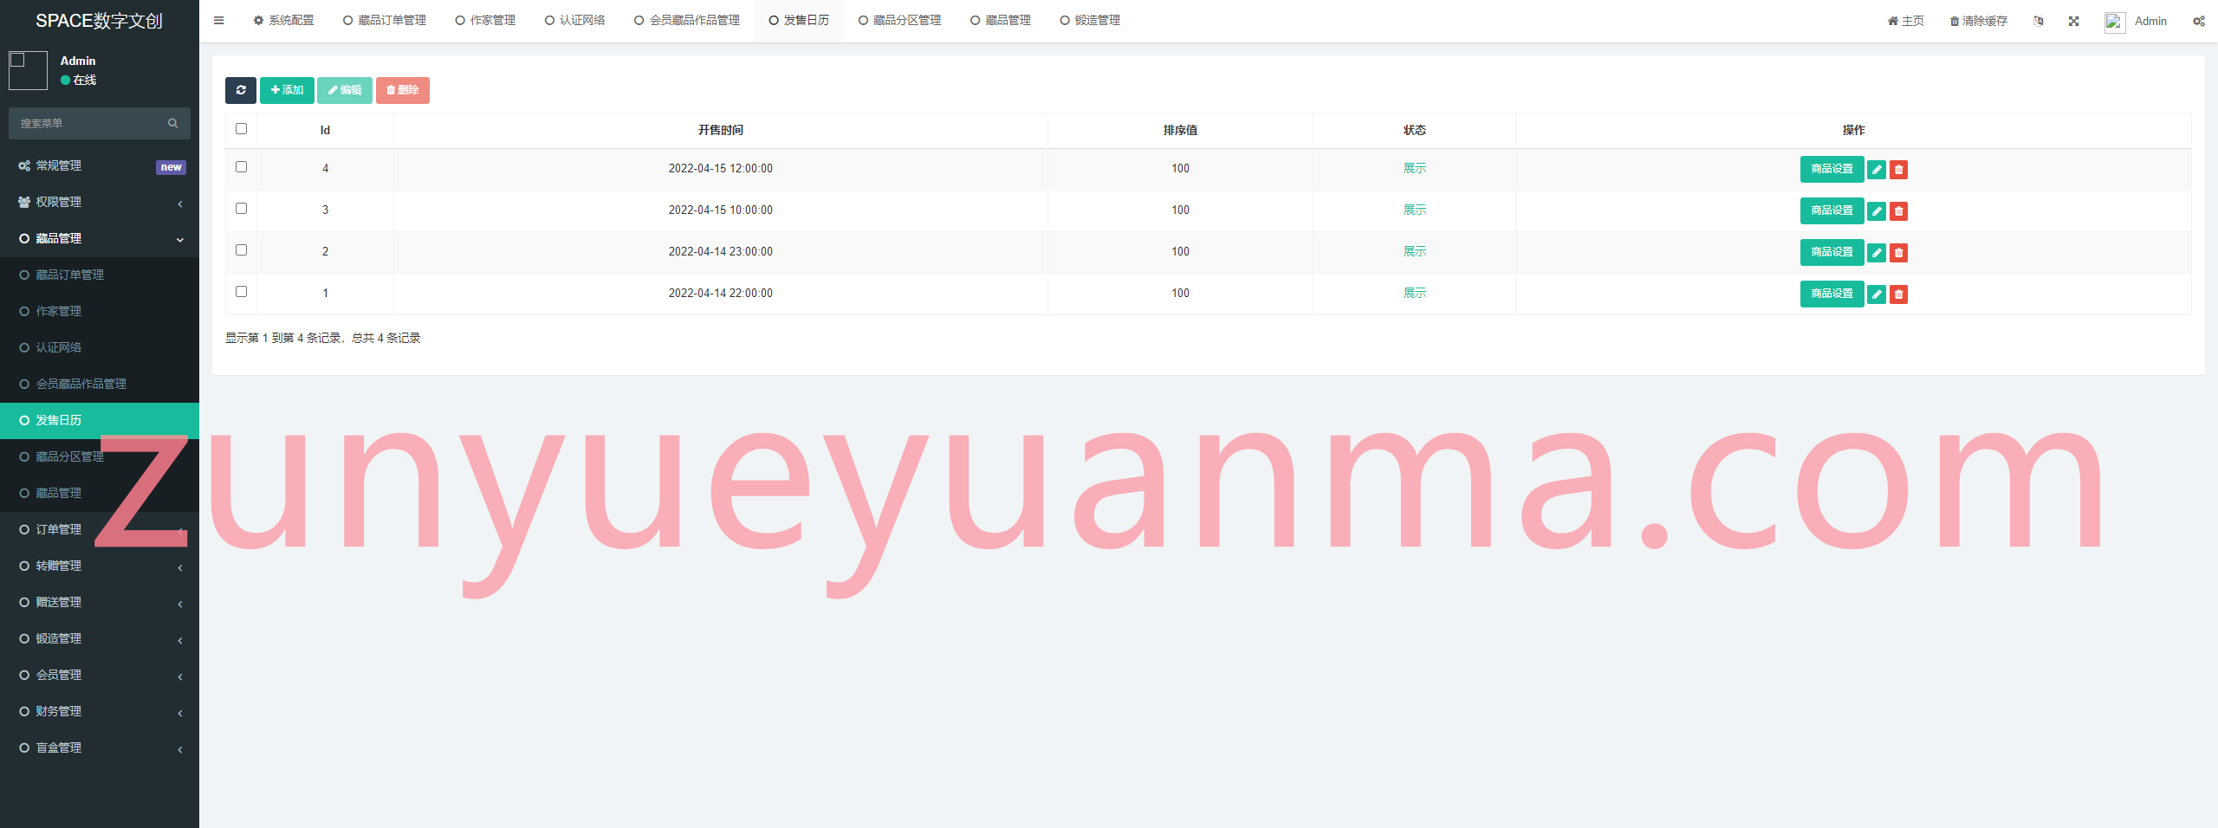This screenshot has height=828, width=2218.
Task: Edit record with Id 2 pencil icon
Action: [x=1877, y=253]
